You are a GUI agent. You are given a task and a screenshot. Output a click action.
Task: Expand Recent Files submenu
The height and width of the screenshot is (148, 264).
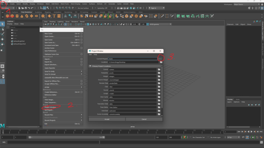[x=62, y=115]
